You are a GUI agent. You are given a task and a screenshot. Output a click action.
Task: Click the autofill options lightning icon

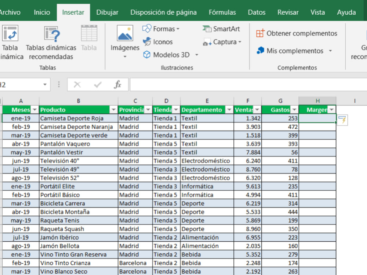coord(342,120)
